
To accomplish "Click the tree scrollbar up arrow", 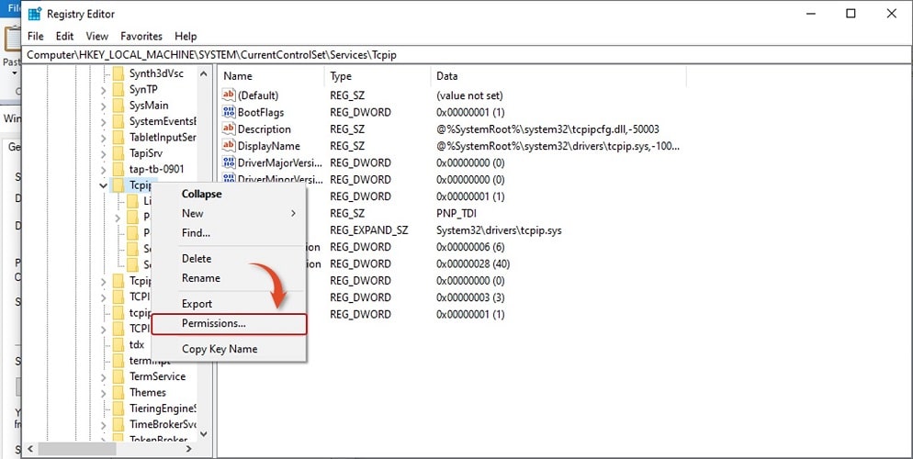I will tap(203, 73).
